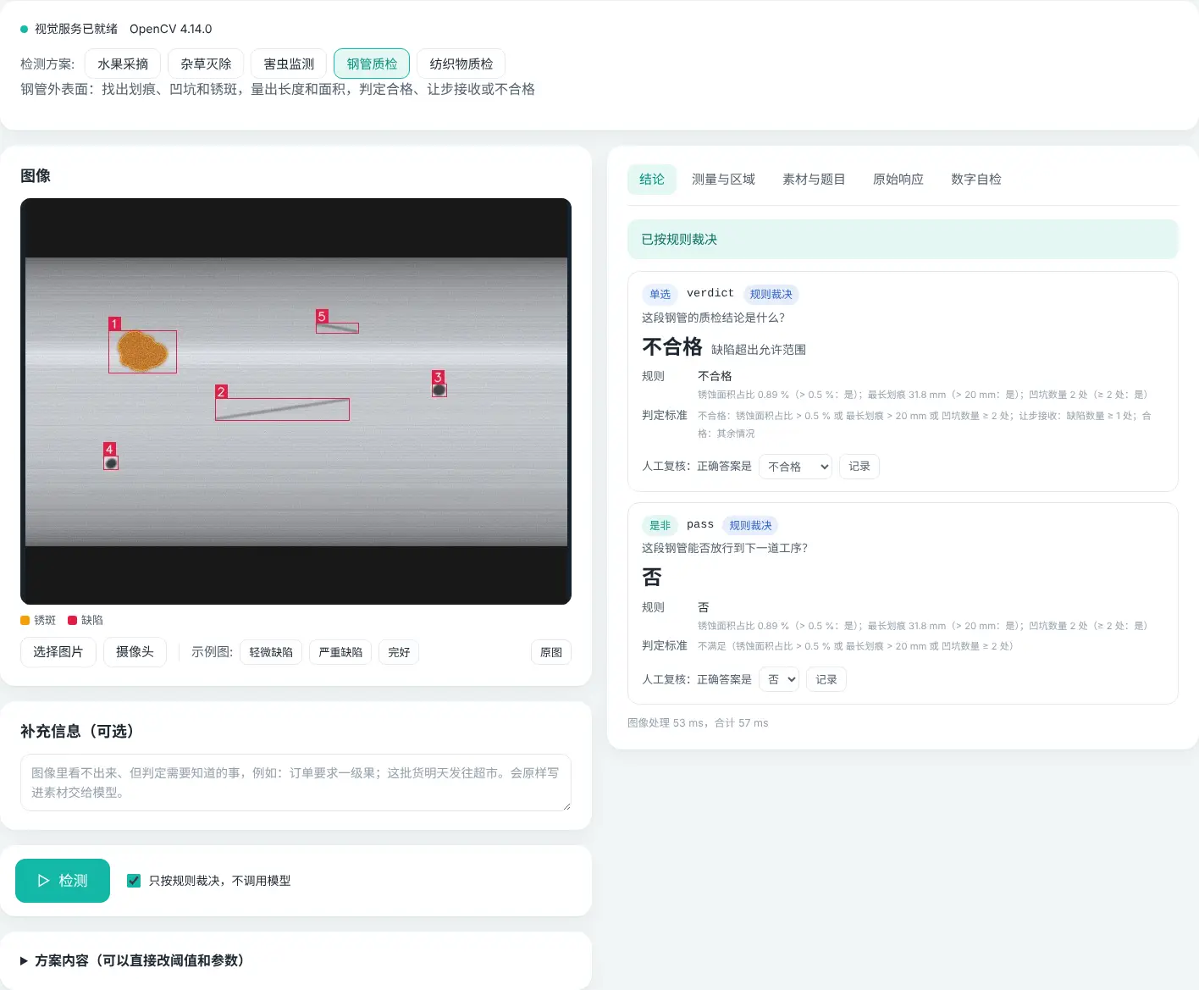Open verdict 人工复核 dropdown showing 不合格
This screenshot has height=990, width=1199.
click(795, 467)
